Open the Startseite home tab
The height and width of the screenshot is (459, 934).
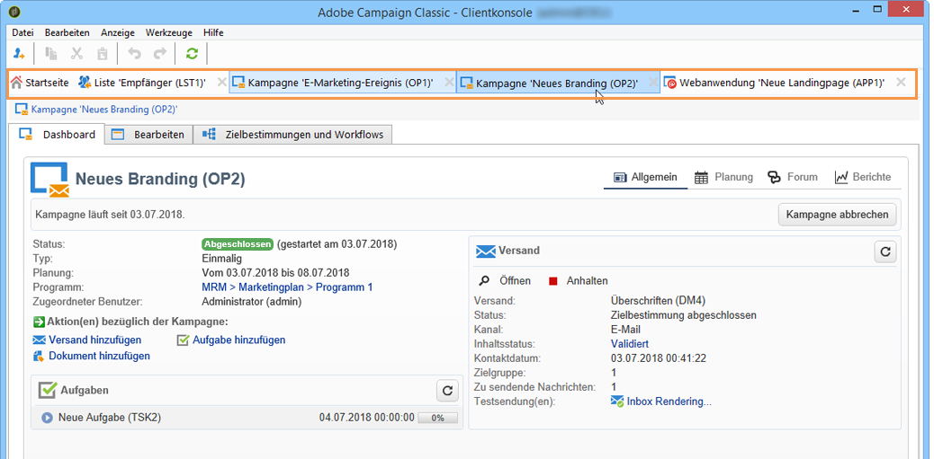click(40, 83)
